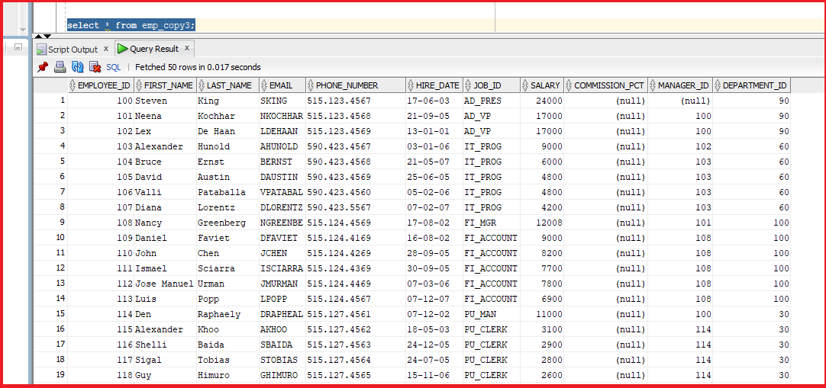826x388 pixels.
Task: Click the null MANAGER_ID cell of Steven
Action: pos(679,101)
